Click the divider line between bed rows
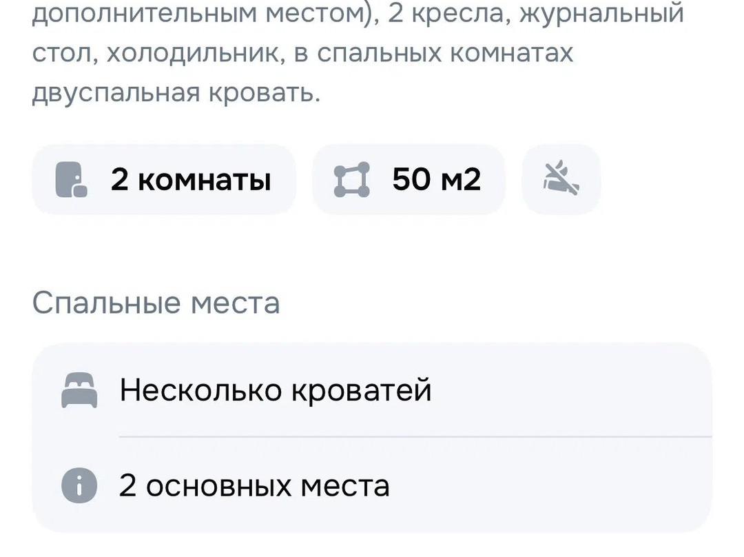 [415, 436]
